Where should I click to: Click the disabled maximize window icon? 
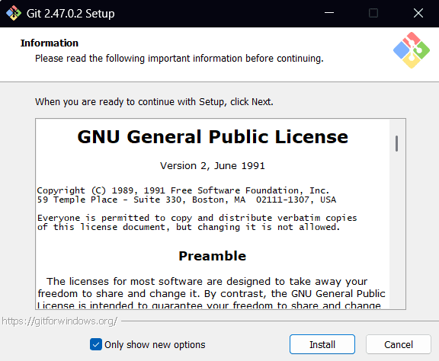coord(373,13)
